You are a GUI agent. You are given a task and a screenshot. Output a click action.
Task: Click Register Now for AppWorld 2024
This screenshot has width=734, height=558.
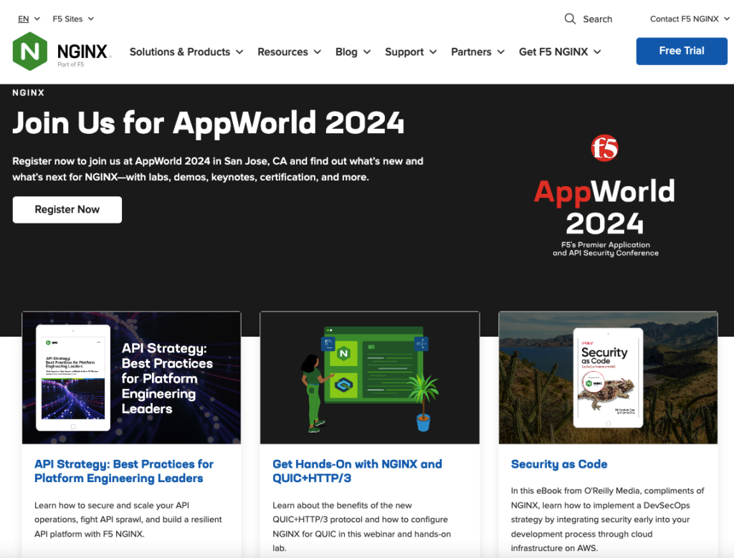coord(67,209)
